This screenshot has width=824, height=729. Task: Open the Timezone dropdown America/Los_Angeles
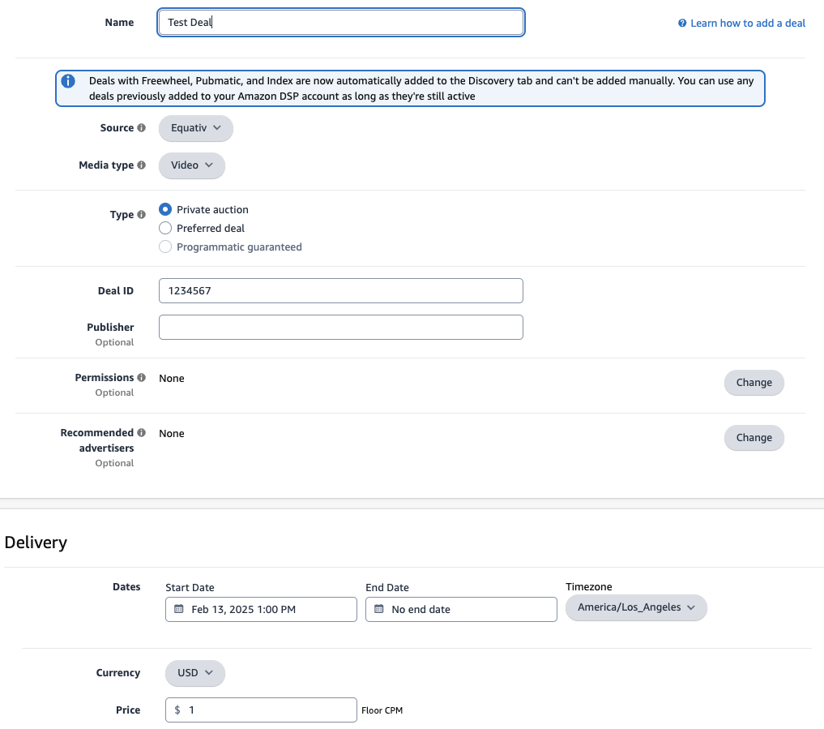pyautogui.click(x=636, y=607)
